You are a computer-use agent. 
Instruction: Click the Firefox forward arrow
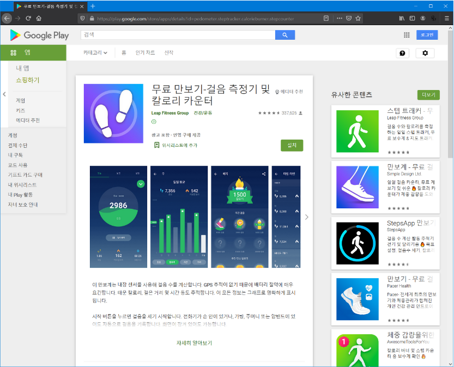click(x=17, y=18)
